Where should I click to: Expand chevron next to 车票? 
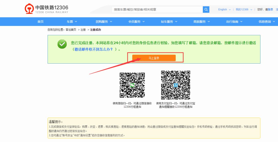[76, 22]
